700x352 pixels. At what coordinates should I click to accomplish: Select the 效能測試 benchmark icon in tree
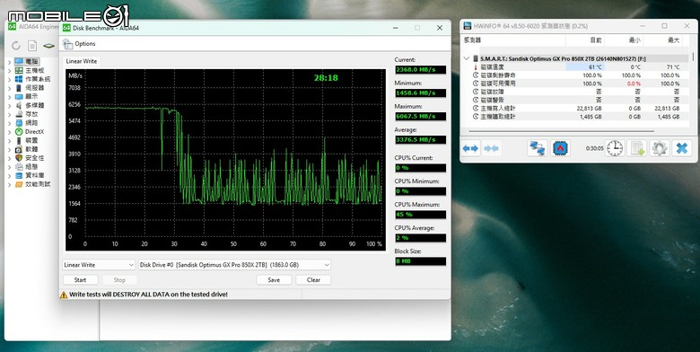click(x=19, y=184)
